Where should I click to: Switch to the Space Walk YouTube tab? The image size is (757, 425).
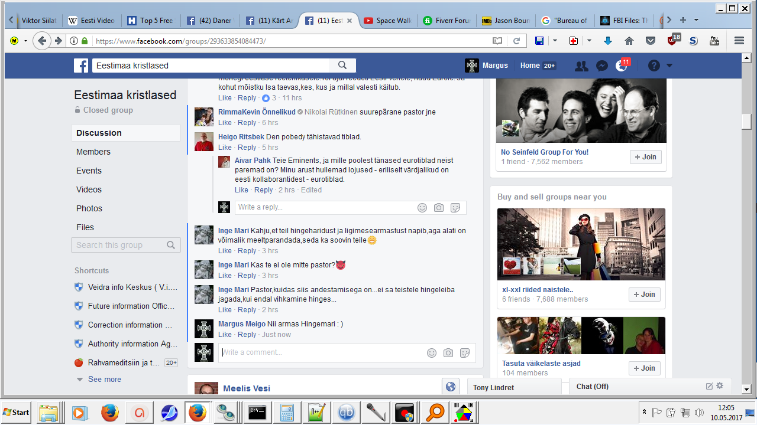coord(387,20)
